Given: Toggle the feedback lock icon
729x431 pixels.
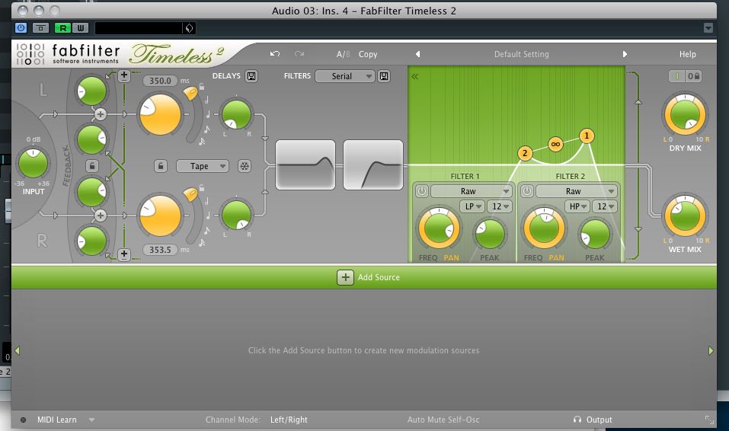Looking at the screenshot, I should tap(91, 165).
